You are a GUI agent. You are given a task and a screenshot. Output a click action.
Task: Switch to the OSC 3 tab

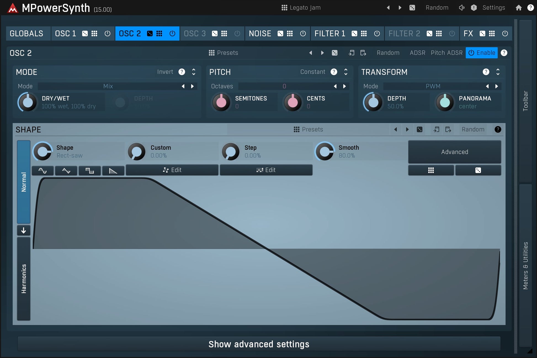point(195,33)
